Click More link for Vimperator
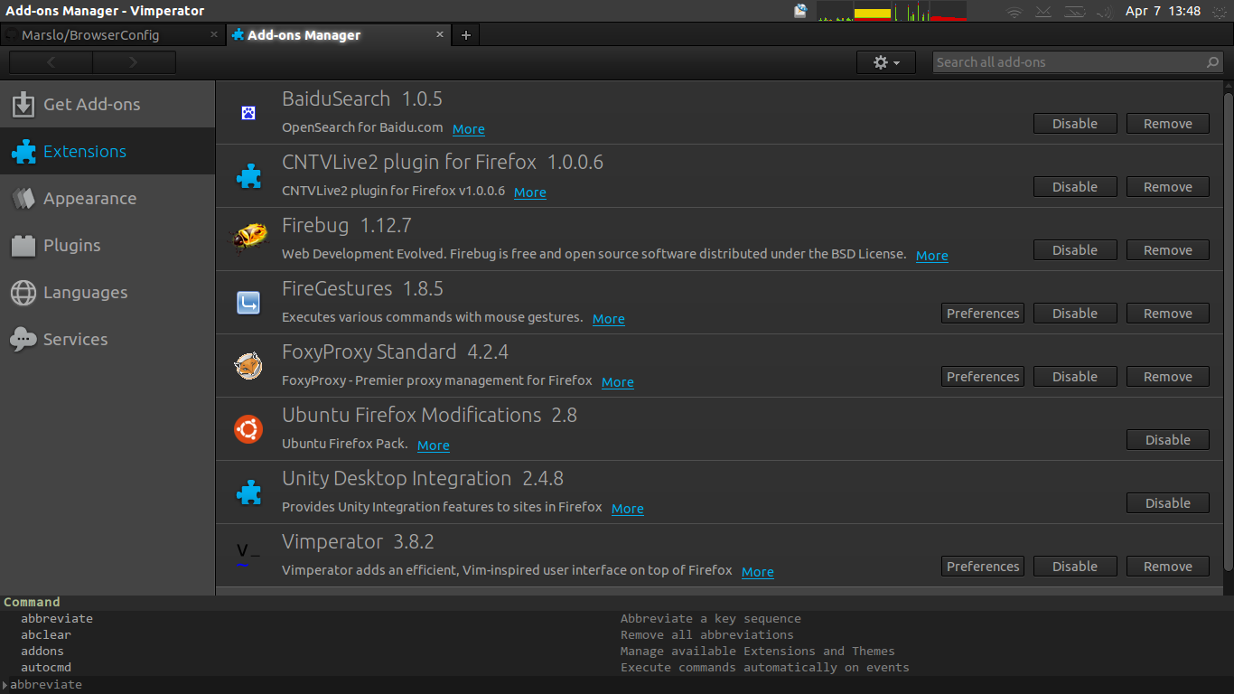This screenshot has height=694, width=1234. pos(758,572)
